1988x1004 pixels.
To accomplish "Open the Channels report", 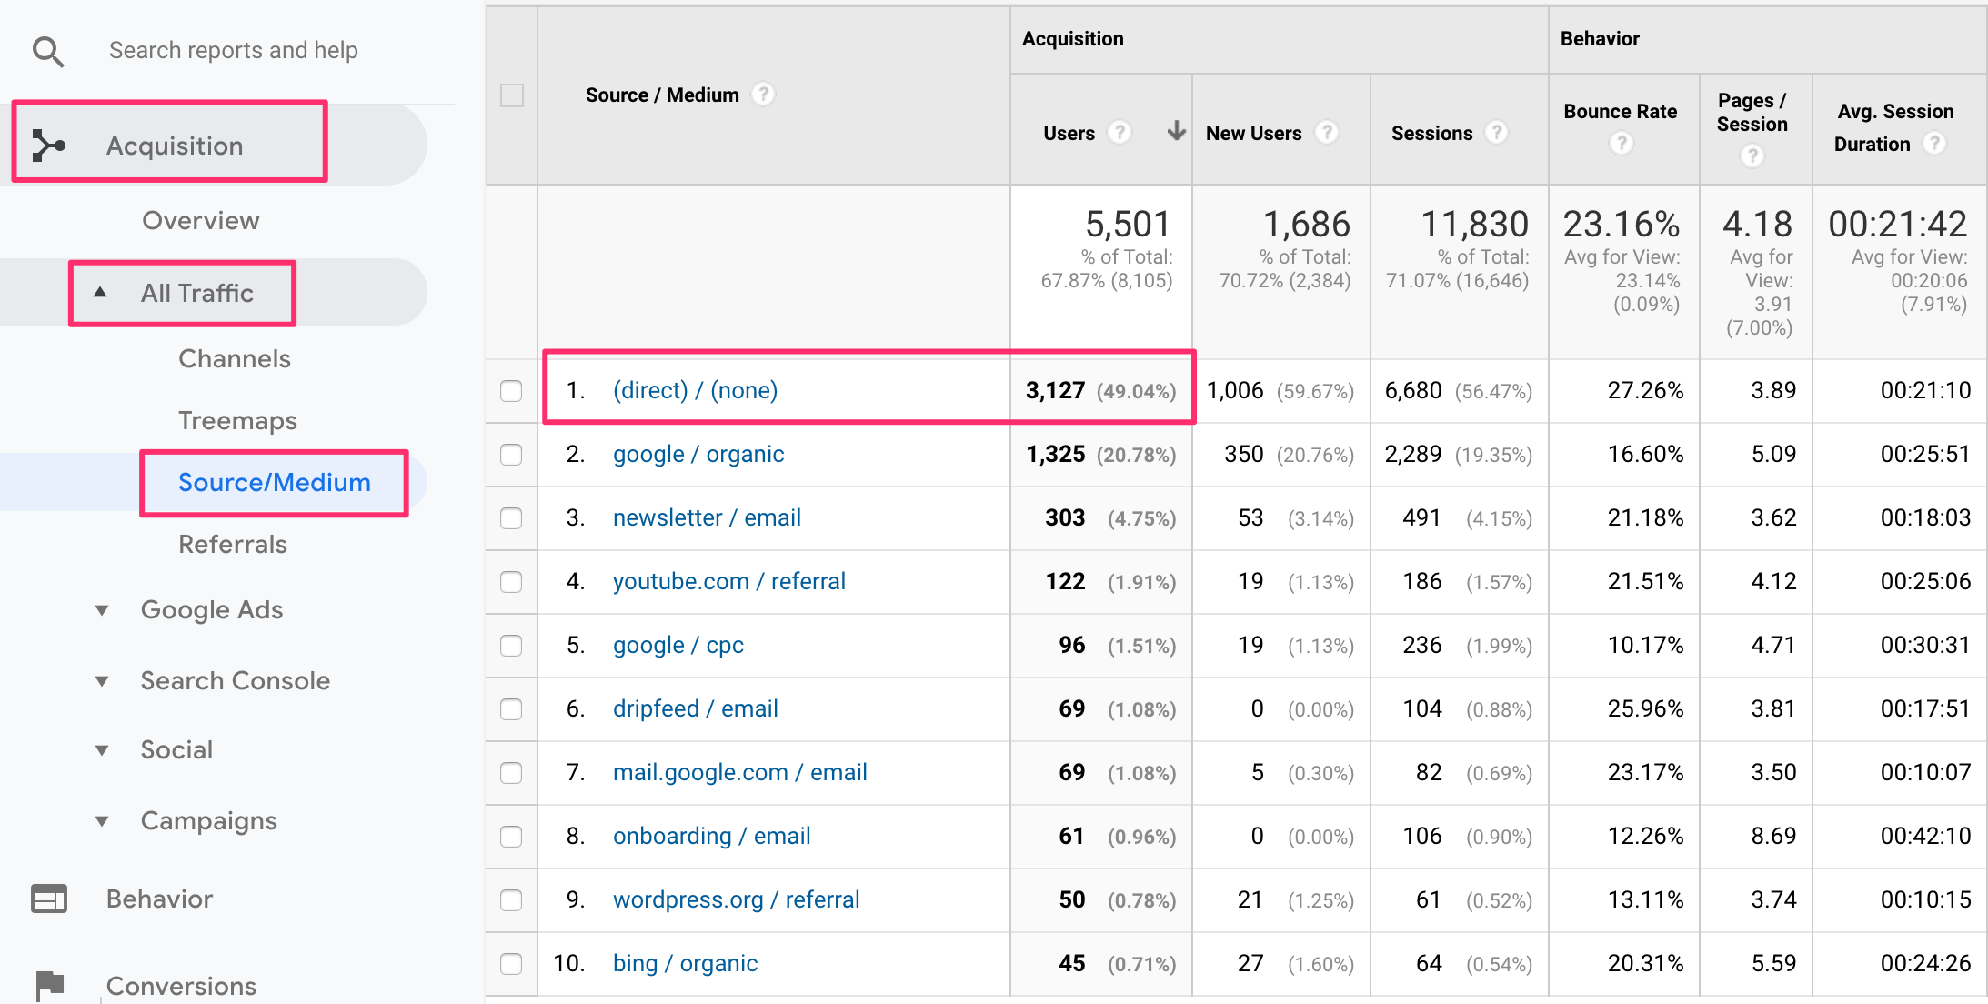I will pos(235,359).
